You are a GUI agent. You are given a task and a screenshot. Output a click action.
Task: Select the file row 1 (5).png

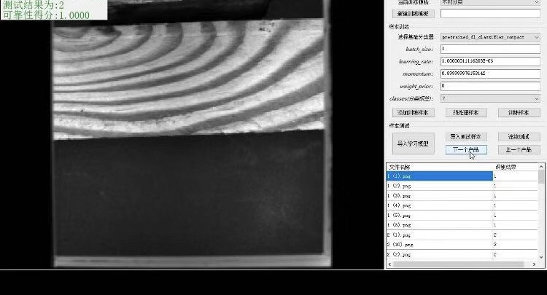point(462,216)
